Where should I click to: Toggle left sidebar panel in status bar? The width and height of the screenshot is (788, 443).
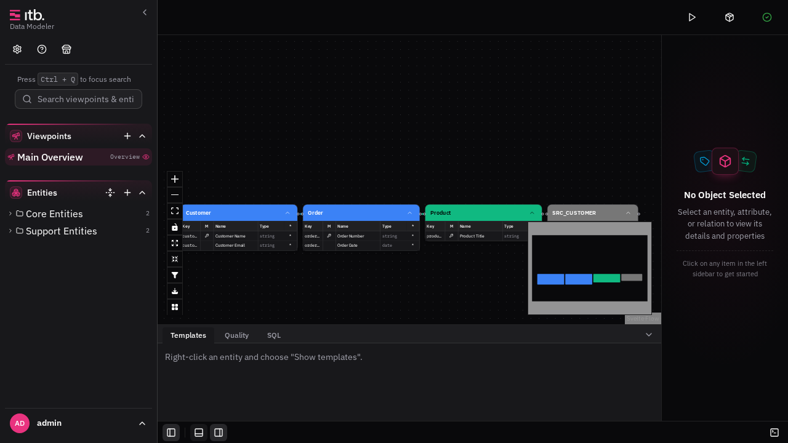point(171,433)
